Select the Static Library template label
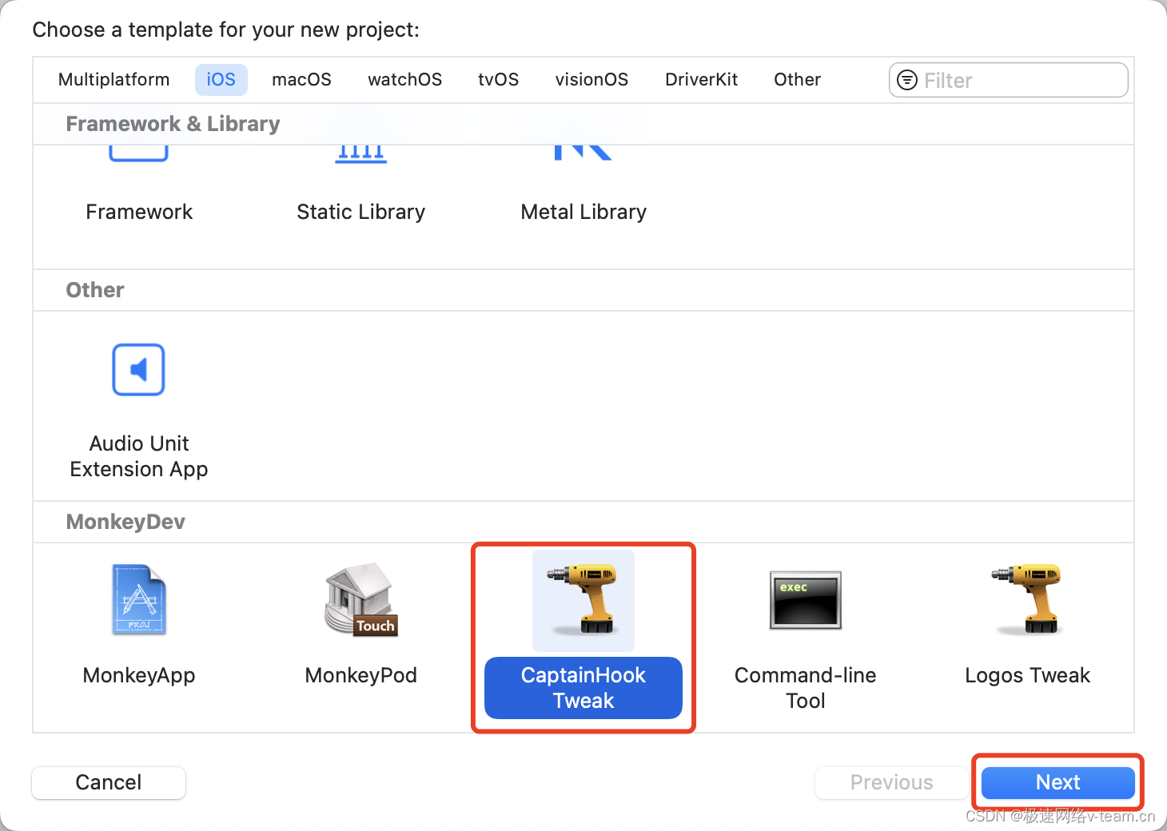This screenshot has height=831, width=1167. [361, 212]
